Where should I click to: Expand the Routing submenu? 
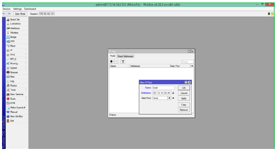[26, 64]
